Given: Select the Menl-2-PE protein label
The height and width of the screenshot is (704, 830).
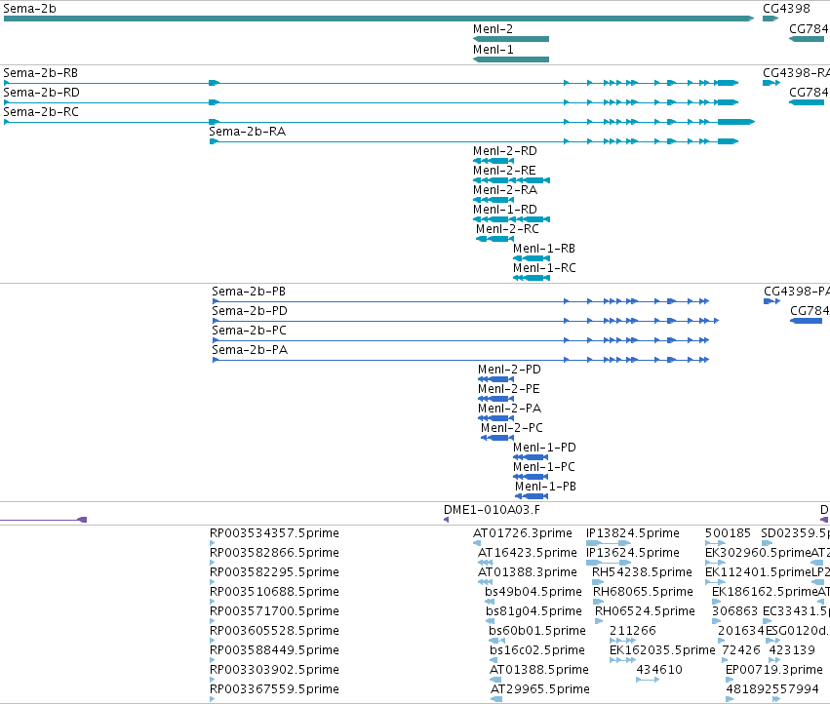Looking at the screenshot, I should click(x=509, y=389).
